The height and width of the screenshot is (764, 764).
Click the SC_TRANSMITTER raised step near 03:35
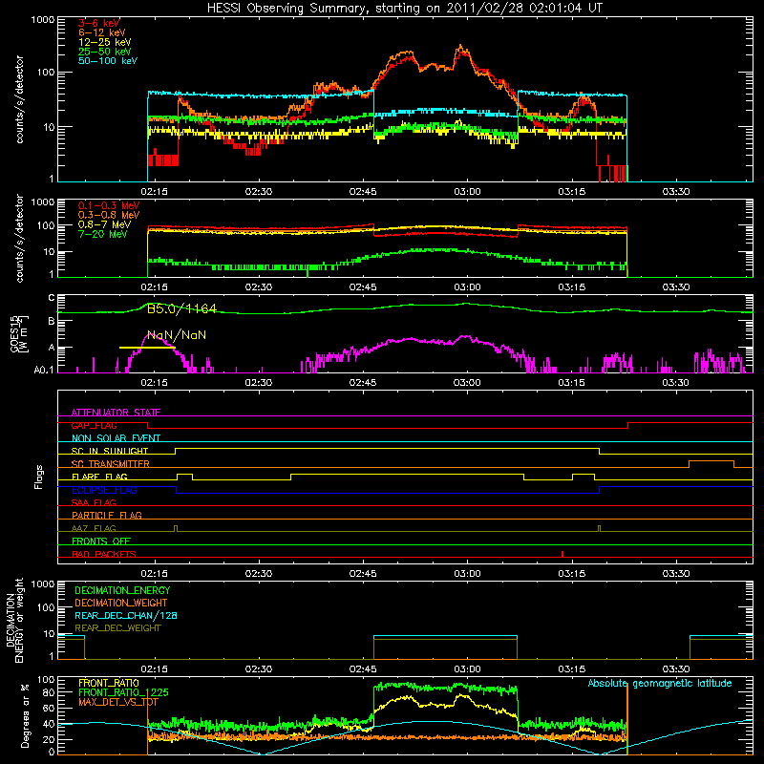pyautogui.click(x=711, y=461)
